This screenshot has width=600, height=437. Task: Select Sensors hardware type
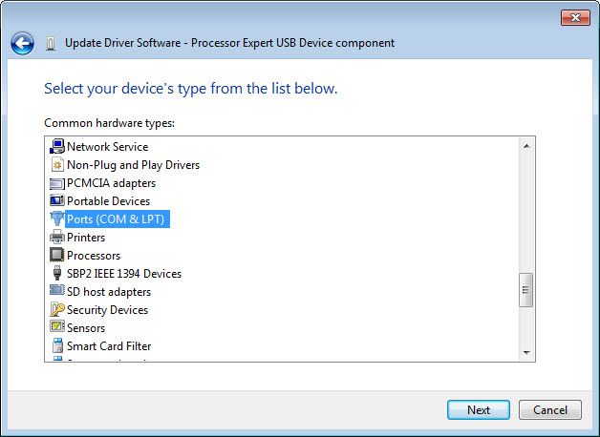click(x=86, y=328)
